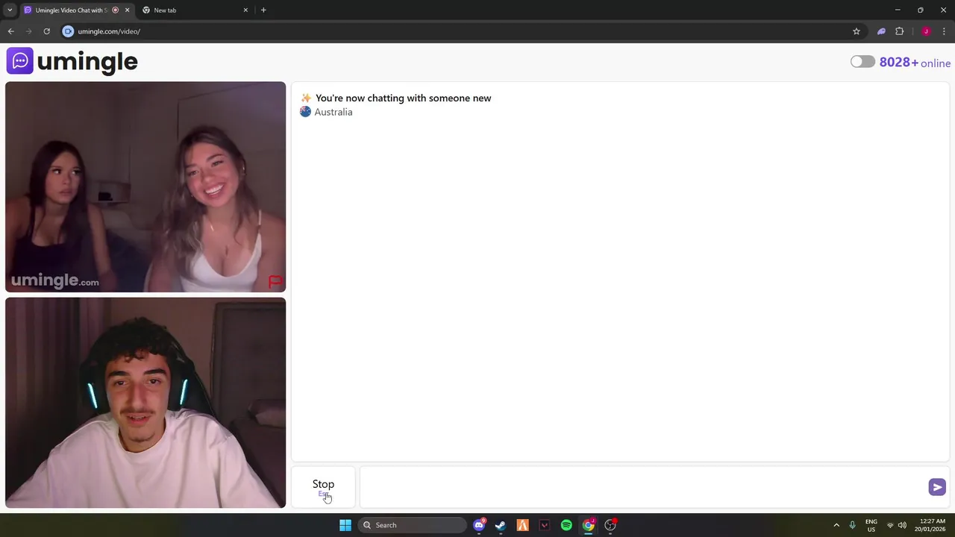The image size is (955, 537).
Task: Click the 'Australia' country text
Action: coord(334,112)
